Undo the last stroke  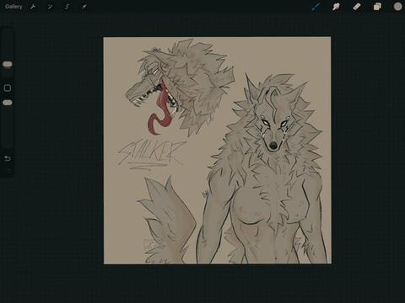8,158
